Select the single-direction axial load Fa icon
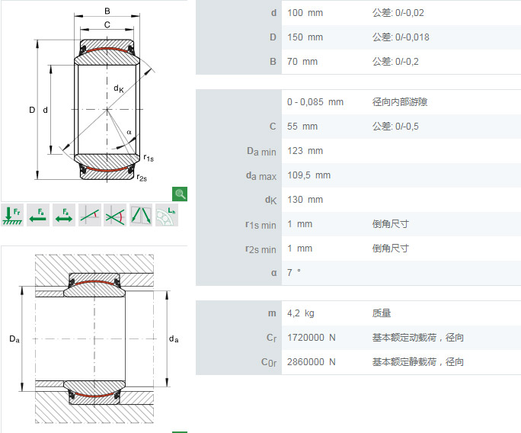 (x=38, y=215)
